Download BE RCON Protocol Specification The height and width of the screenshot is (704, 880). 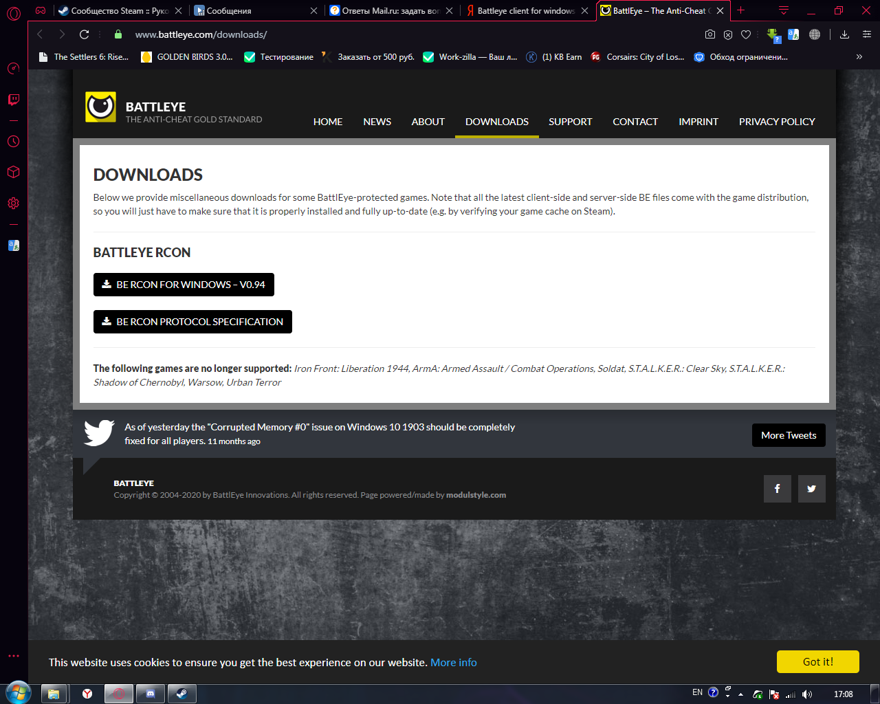[x=192, y=322]
